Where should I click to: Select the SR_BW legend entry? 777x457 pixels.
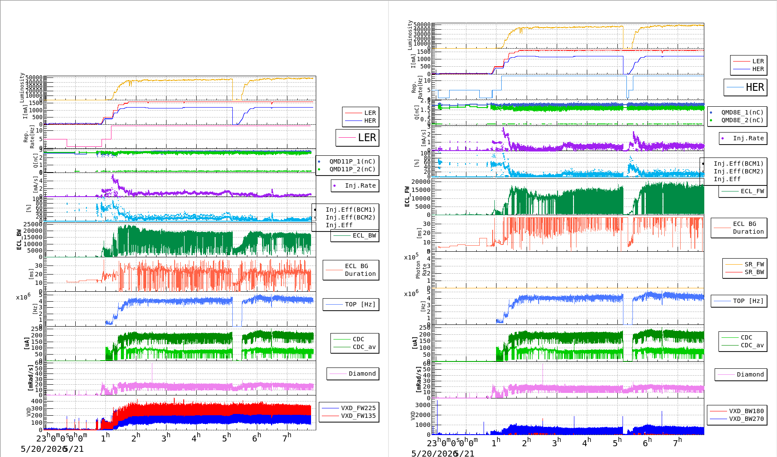[745, 272]
